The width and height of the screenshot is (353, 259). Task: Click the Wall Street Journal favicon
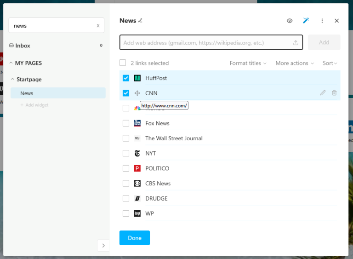coord(137,138)
